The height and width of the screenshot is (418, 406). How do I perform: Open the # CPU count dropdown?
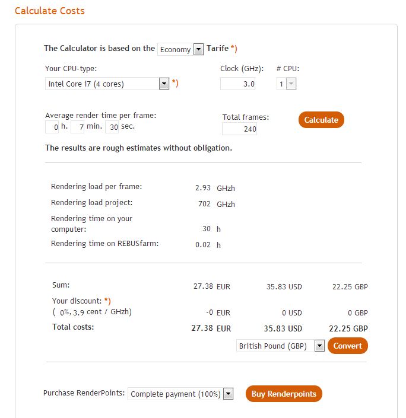[x=286, y=84]
